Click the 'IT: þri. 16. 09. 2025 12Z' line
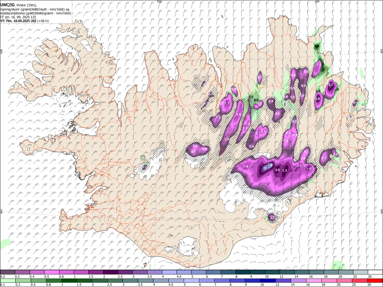Screen dimensions: 383x287 (18, 17)
